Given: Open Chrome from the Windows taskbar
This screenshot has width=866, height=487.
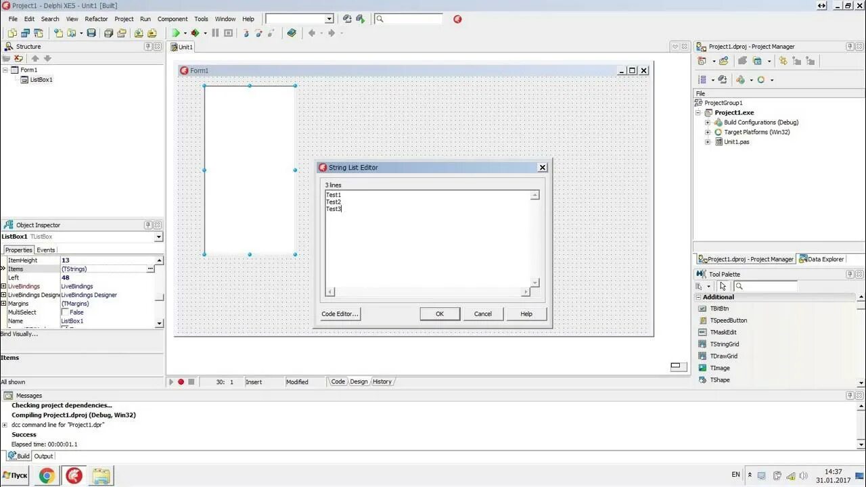Looking at the screenshot, I should [x=47, y=476].
